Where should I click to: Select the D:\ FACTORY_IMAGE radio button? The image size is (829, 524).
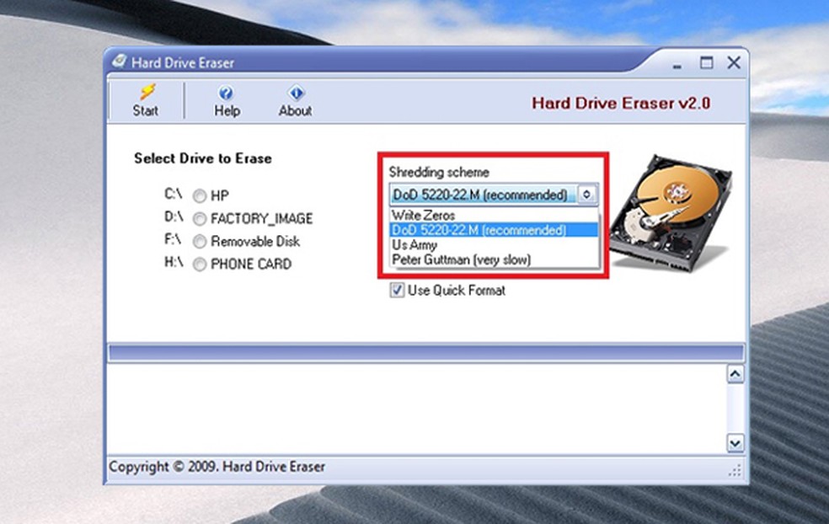click(x=200, y=218)
